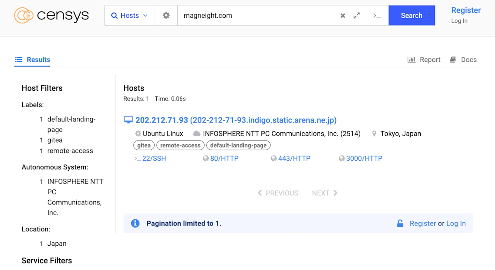Click 'Pagination limited to 1.' text
The width and height of the screenshot is (495, 270).
pos(184,223)
